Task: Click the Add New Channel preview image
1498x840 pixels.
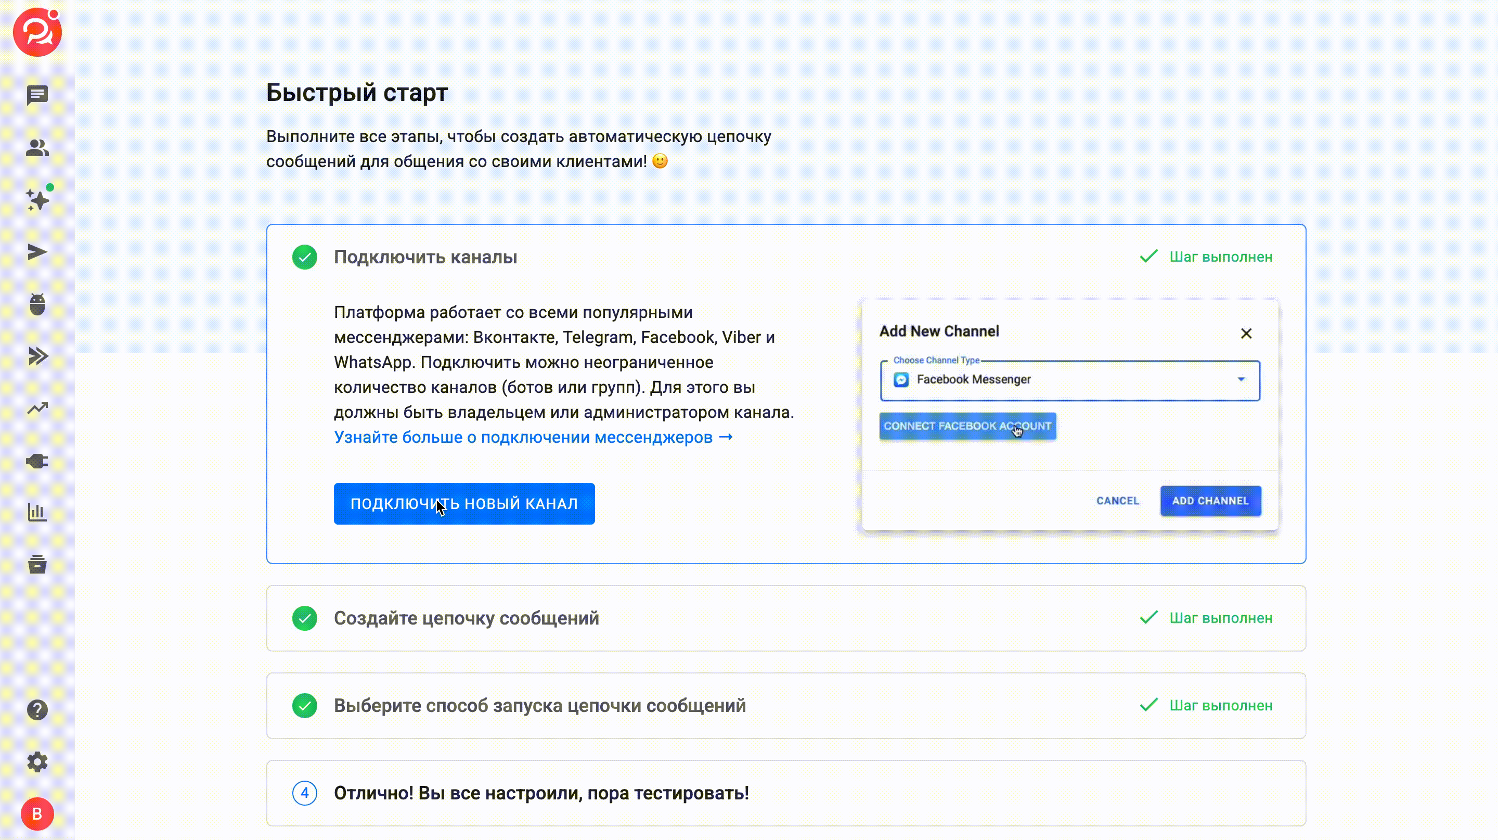Action: pos(1069,415)
